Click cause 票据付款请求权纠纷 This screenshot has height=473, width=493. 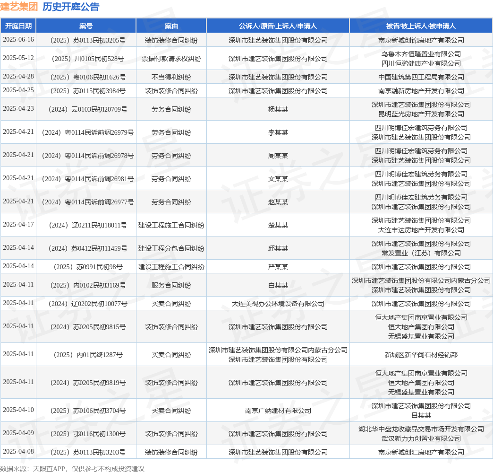click(171, 59)
